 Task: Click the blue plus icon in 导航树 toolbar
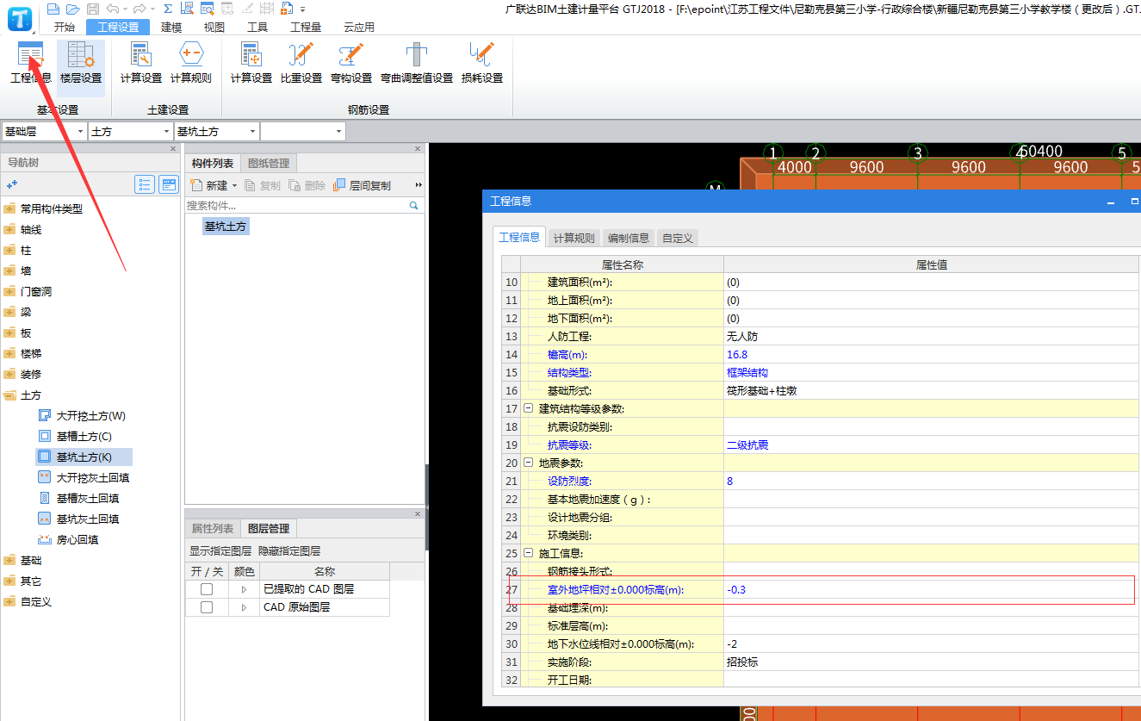click(x=12, y=184)
